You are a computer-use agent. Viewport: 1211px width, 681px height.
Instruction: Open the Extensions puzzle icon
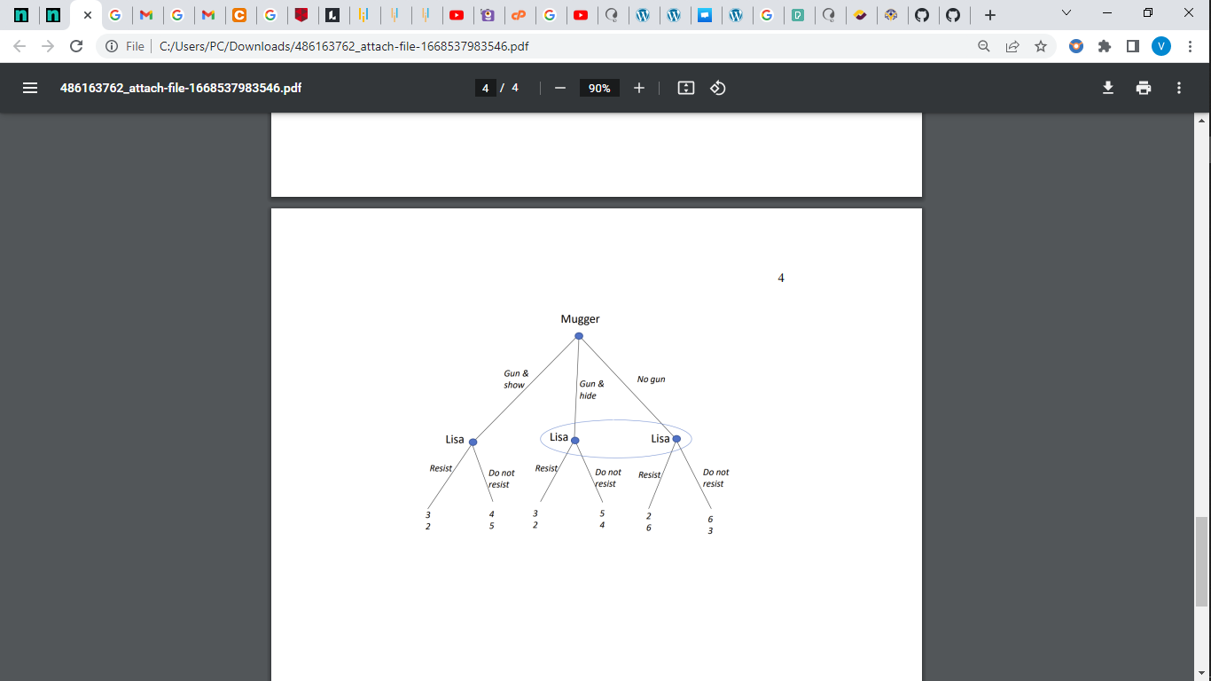(x=1105, y=46)
